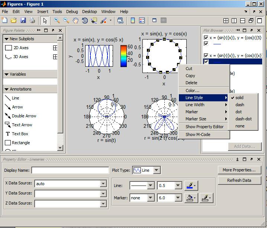Maximize the figure layout icon
Viewport: 267px width, 228px height.
260,20
